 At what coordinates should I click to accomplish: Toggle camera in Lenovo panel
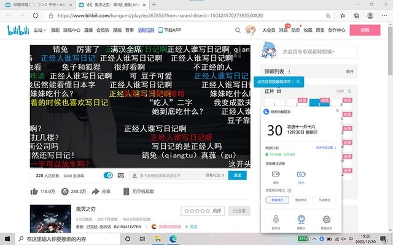tap(301, 219)
